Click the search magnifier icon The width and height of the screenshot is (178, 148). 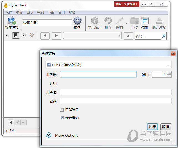tap(164, 36)
